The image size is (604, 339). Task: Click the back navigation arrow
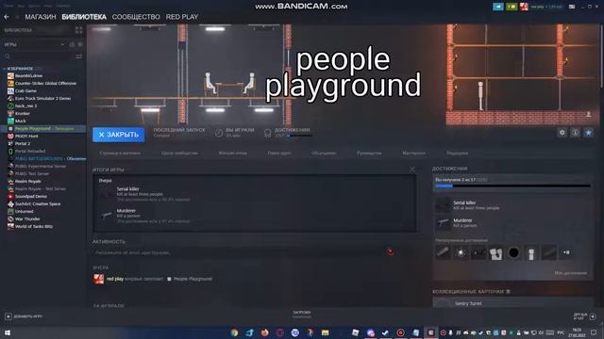click(7, 17)
